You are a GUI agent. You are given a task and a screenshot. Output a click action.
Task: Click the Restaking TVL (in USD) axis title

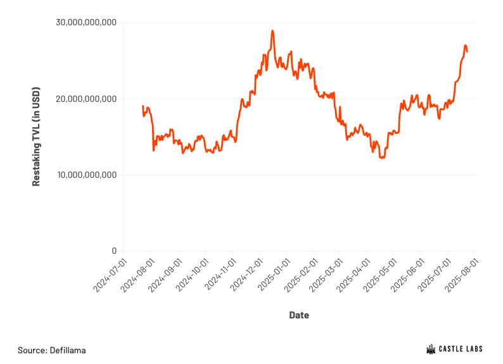tap(36, 137)
